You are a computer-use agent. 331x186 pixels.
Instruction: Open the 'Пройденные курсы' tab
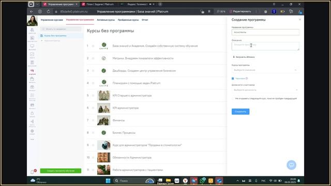[x=128, y=20]
